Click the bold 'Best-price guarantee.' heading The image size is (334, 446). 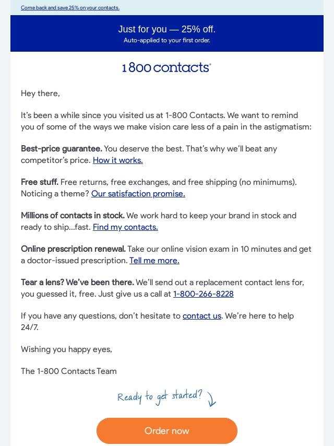tap(61, 149)
